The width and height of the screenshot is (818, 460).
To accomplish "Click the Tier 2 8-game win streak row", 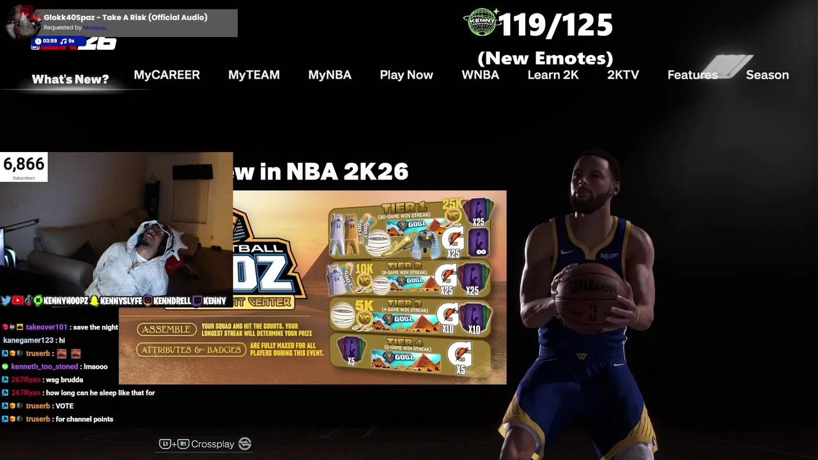I will pos(410,279).
